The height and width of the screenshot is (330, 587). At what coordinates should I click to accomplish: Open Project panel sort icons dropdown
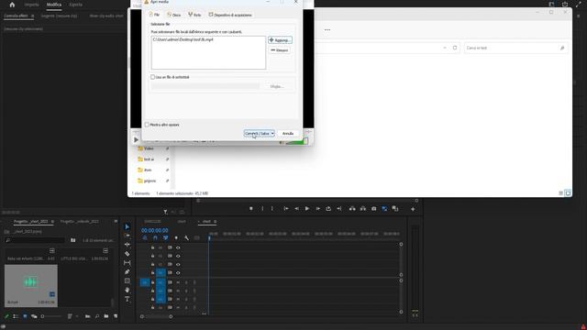(70, 316)
